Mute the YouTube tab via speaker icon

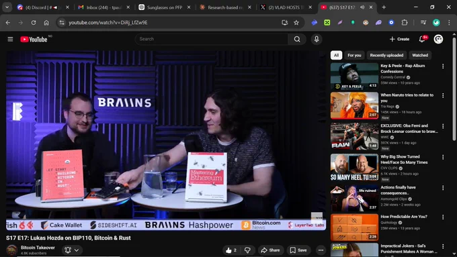362,7
